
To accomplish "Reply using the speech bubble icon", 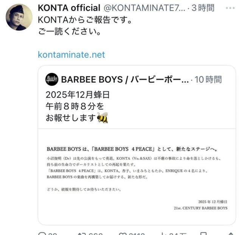I will click(x=42, y=233).
